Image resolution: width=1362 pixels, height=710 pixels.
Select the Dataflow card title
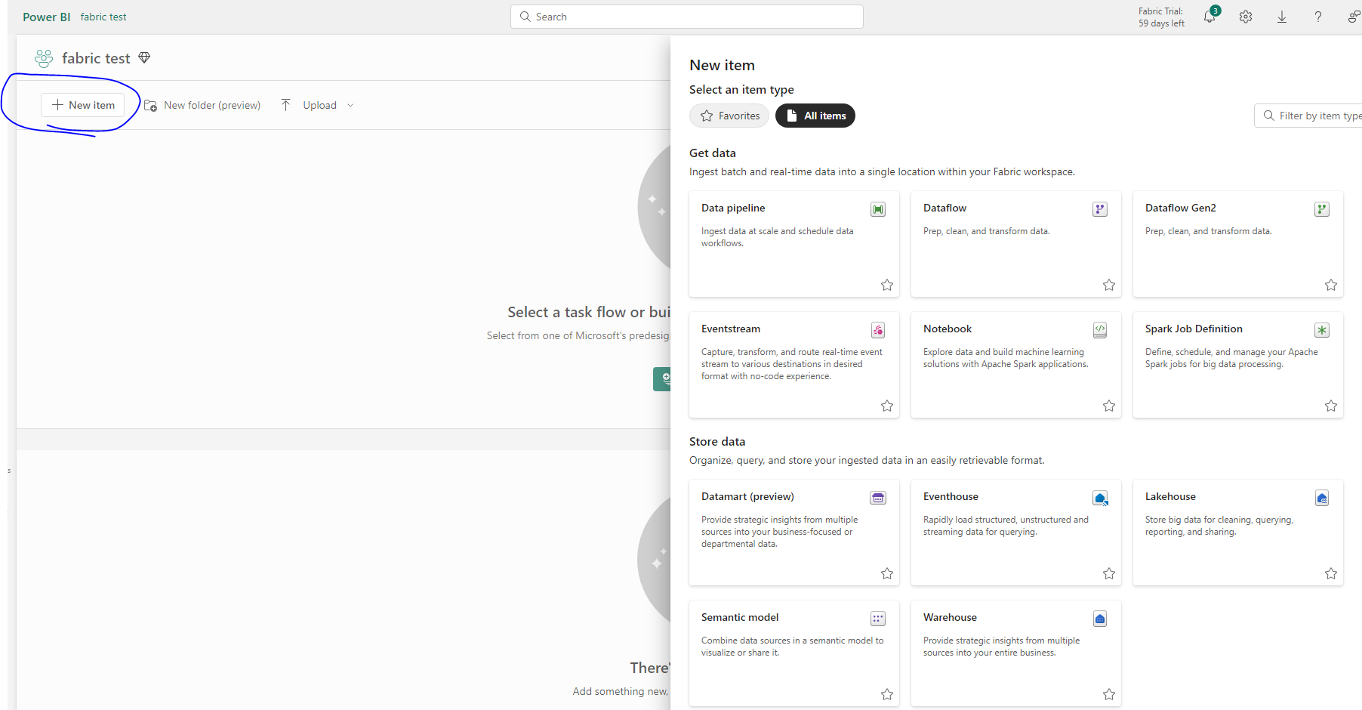944,208
